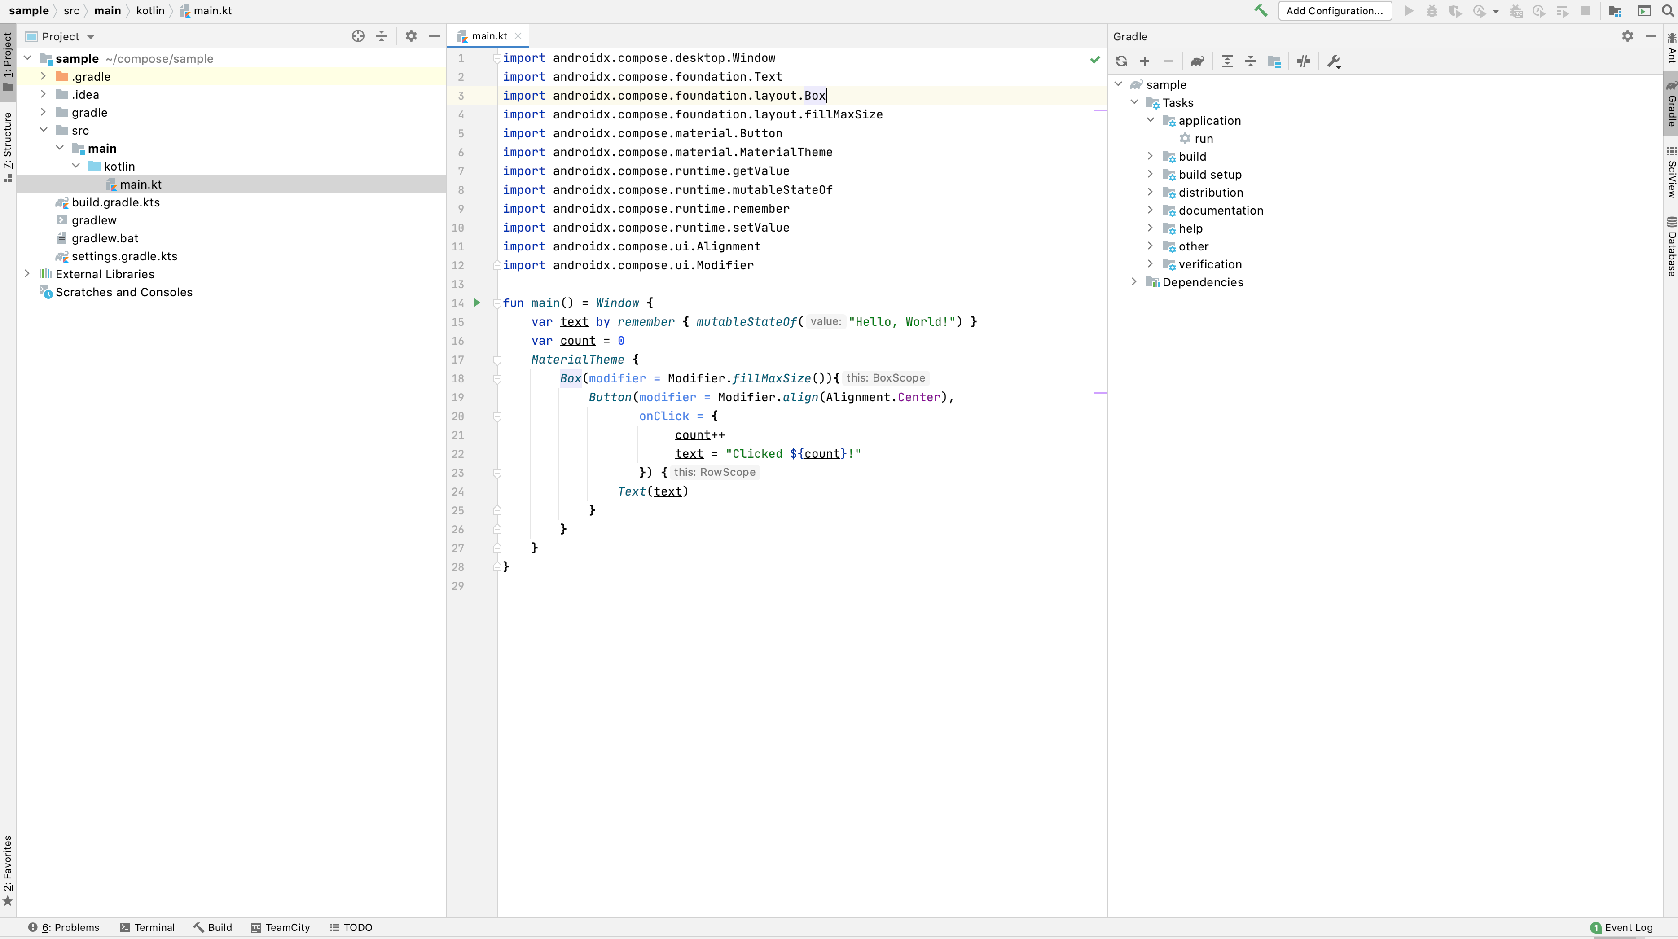This screenshot has height=939, width=1678.
Task: Click the Search Everywhere magnifier icon
Action: (x=1668, y=11)
